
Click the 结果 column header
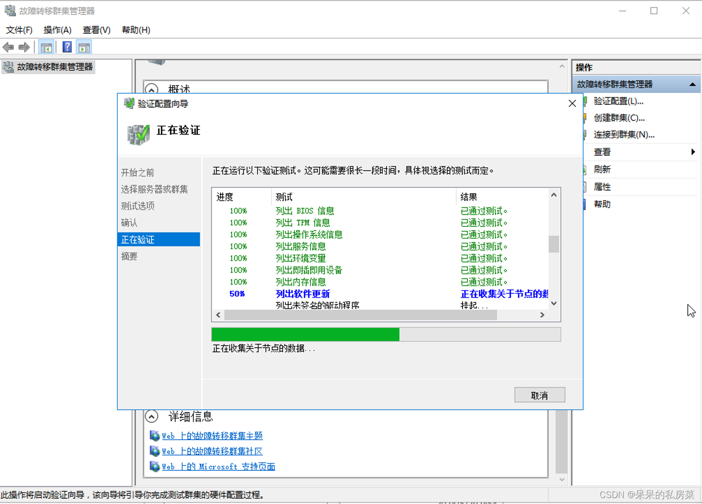tap(502, 197)
